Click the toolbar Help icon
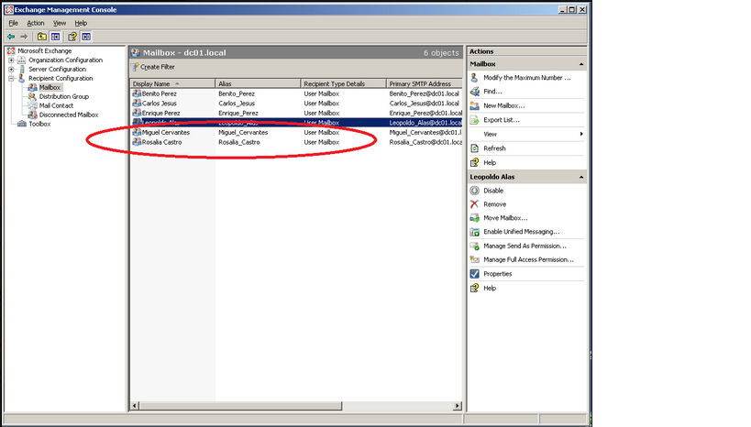 (x=72, y=37)
